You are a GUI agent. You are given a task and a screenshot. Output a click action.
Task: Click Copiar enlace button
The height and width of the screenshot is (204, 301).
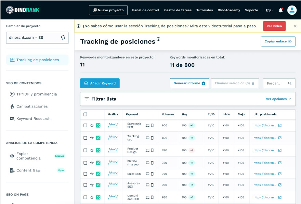(278, 41)
